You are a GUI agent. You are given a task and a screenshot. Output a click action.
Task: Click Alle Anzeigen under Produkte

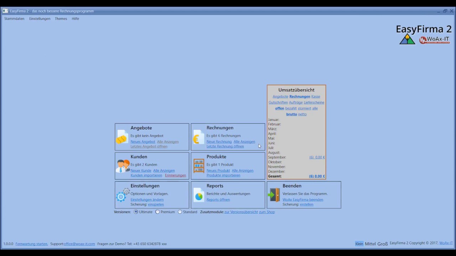coord(243,171)
